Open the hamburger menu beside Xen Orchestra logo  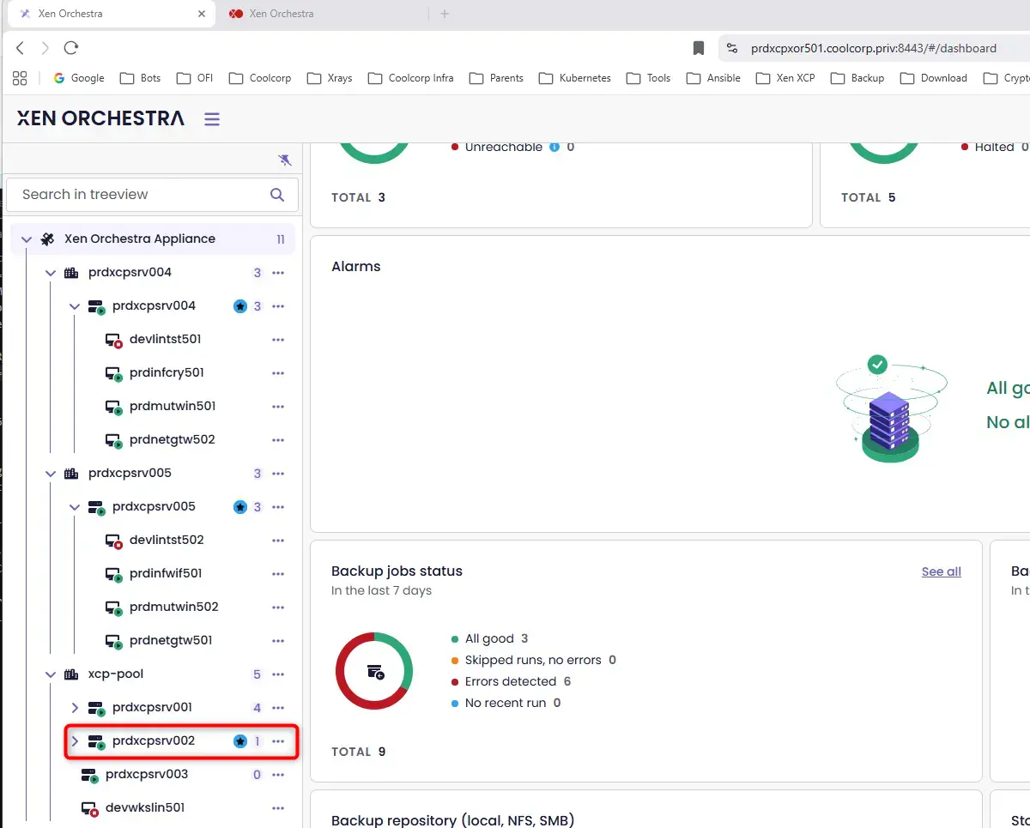[x=212, y=119]
